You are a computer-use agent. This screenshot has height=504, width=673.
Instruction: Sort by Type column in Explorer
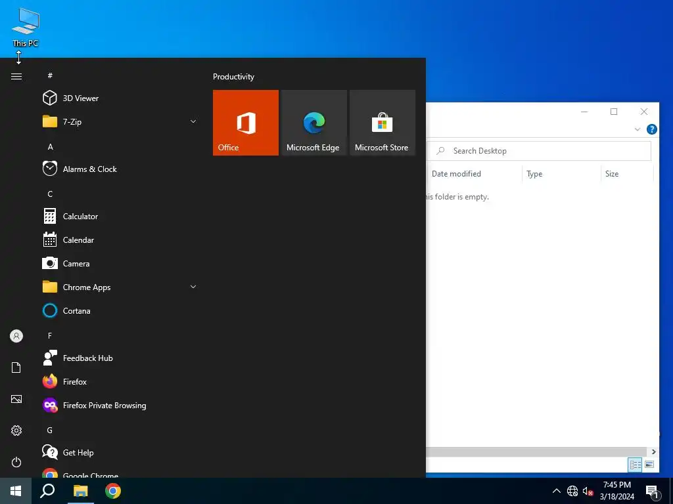(561, 173)
